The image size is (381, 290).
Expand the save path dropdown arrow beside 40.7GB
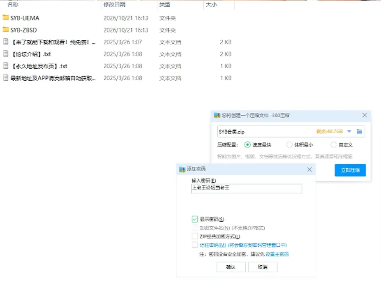pyautogui.click(x=349, y=131)
